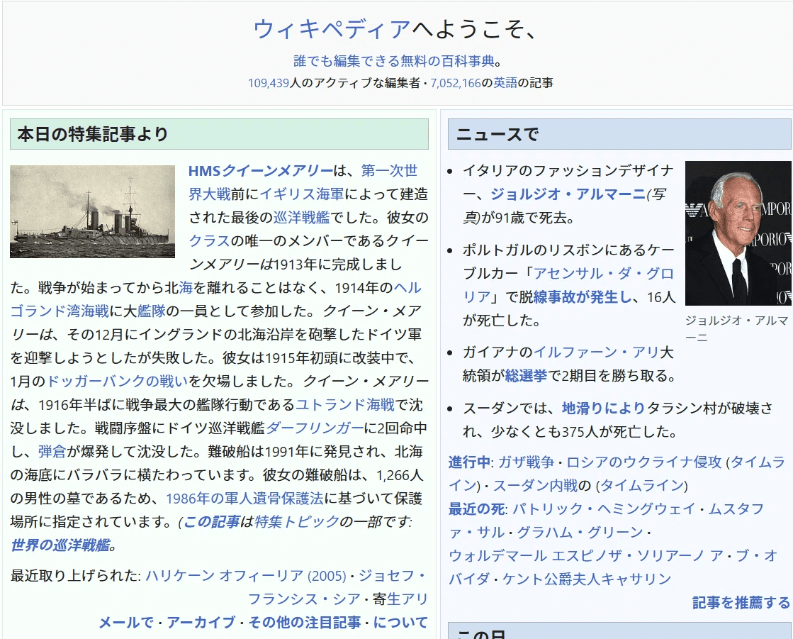Open the アーカイブ featured articles link
The image size is (793, 639).
point(201,623)
